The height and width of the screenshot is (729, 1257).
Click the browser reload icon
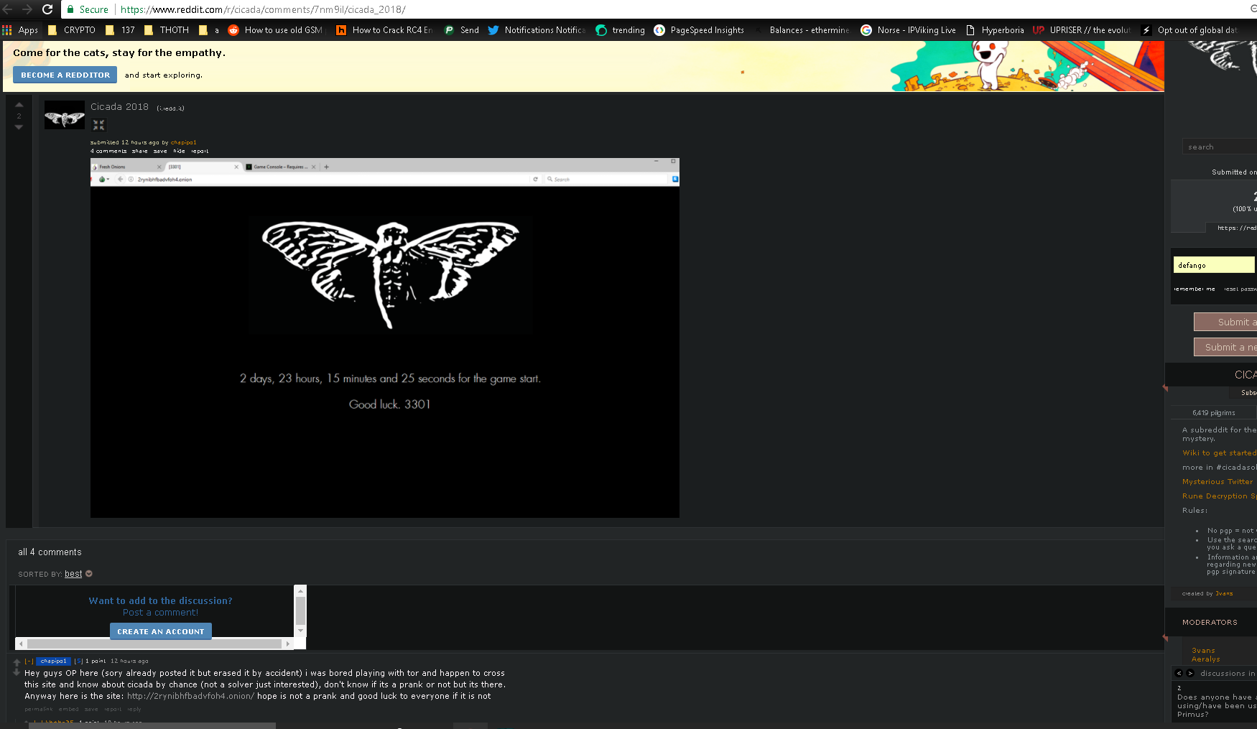pos(47,9)
